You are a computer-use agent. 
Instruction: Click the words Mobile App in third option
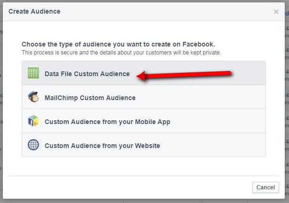coord(153,122)
